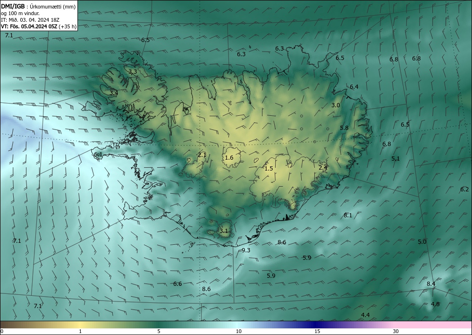Screen dimensions: 472x335
Task: Click the "og 100 m vindur." line
Action: [20, 13]
